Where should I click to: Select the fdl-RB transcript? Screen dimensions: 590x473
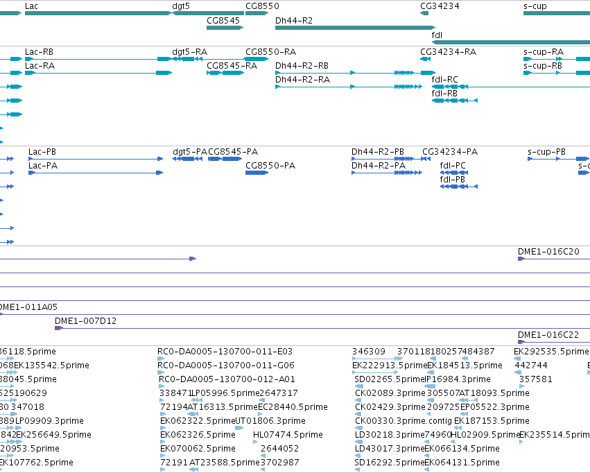coord(455,101)
